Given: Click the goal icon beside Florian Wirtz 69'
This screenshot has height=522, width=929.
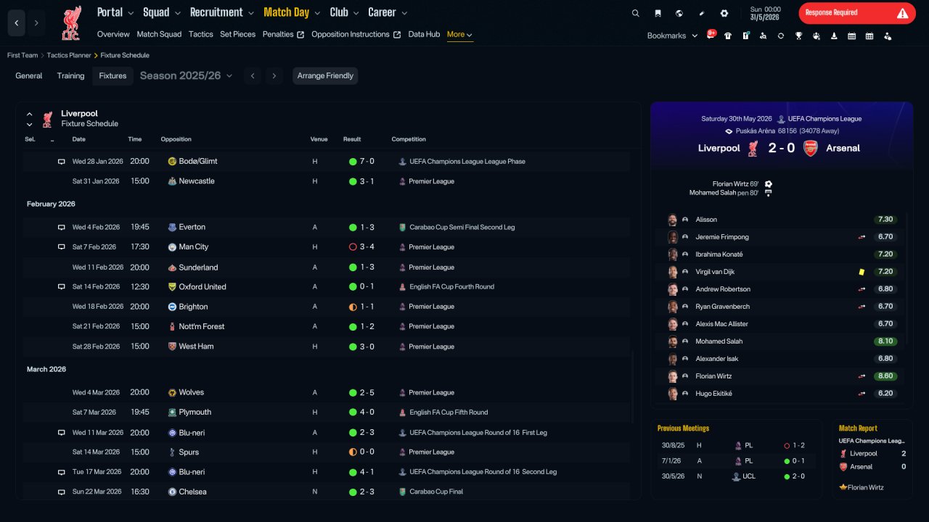Looking at the screenshot, I should [768, 184].
